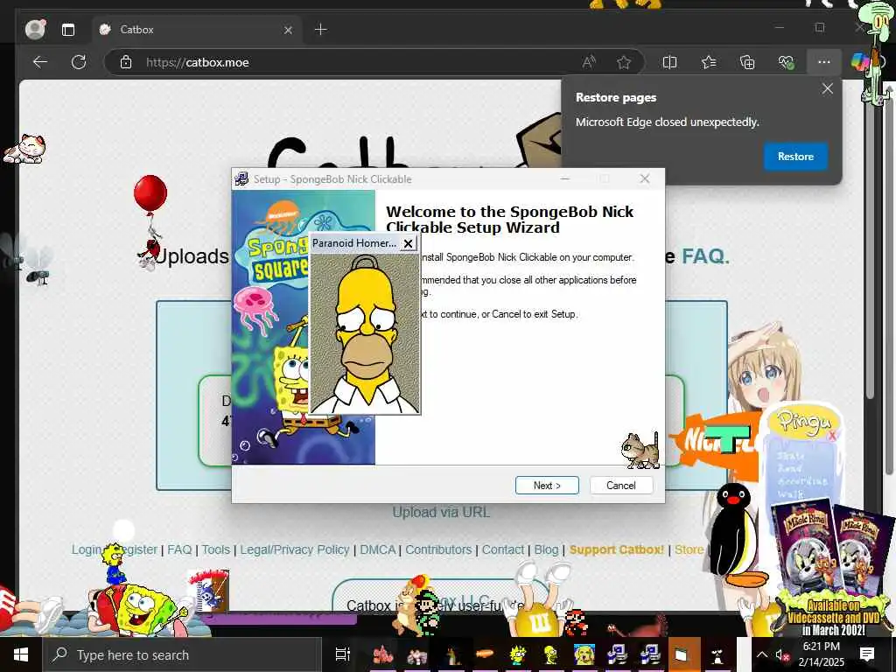The image size is (896, 672).
Task: Open the Copilot icon in Edge
Action: coord(859,62)
